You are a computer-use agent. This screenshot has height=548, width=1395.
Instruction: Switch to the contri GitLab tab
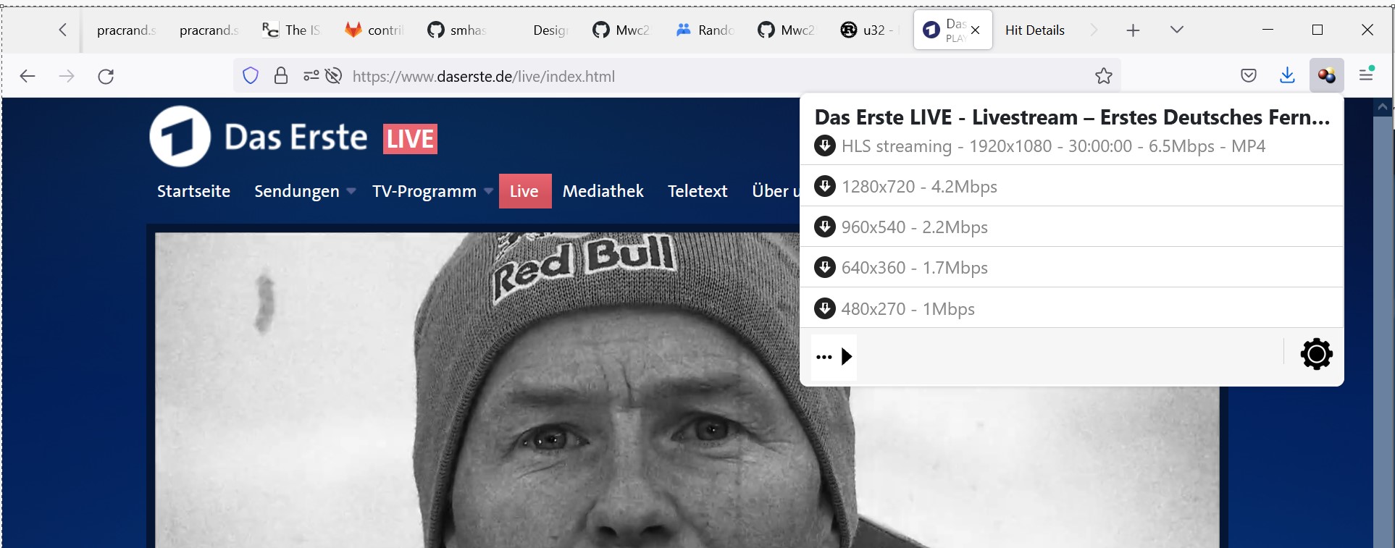coord(375,30)
